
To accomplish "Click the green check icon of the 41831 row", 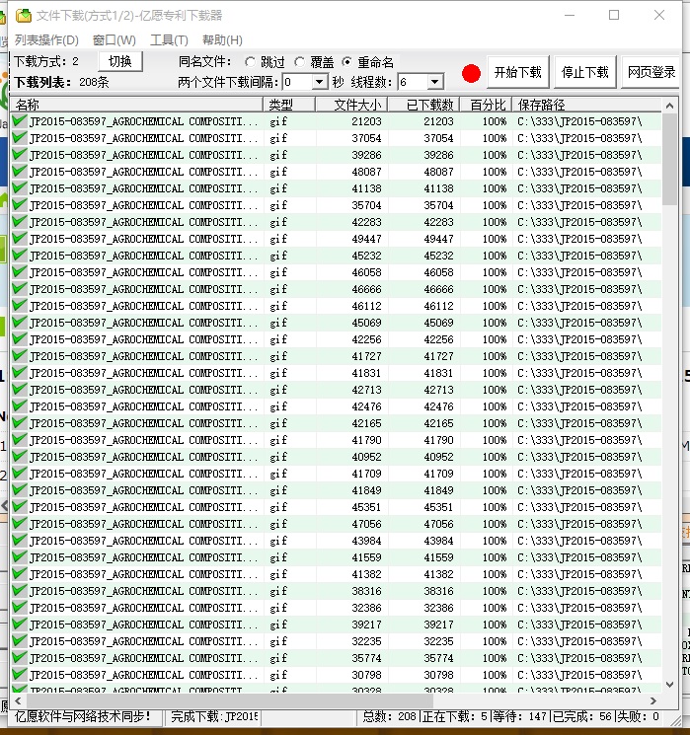I will [x=20, y=373].
